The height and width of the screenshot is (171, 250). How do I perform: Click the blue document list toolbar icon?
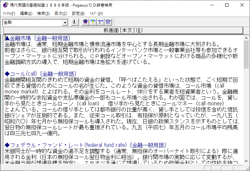click(108, 22)
